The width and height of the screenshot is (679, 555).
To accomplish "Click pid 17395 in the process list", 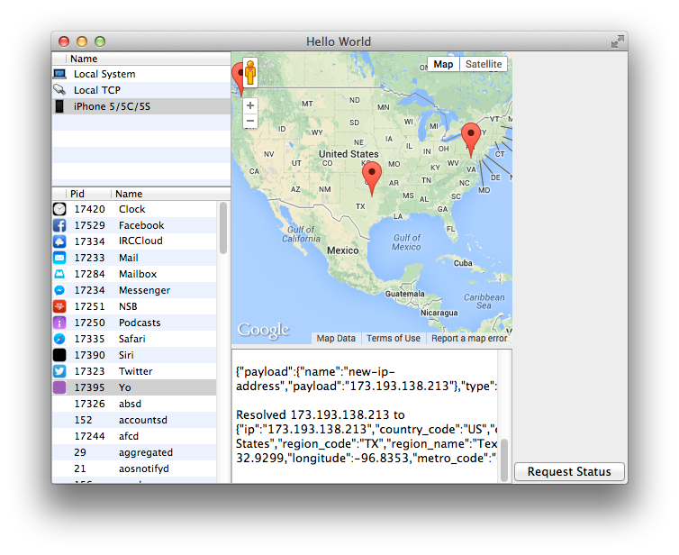I will pos(90,387).
